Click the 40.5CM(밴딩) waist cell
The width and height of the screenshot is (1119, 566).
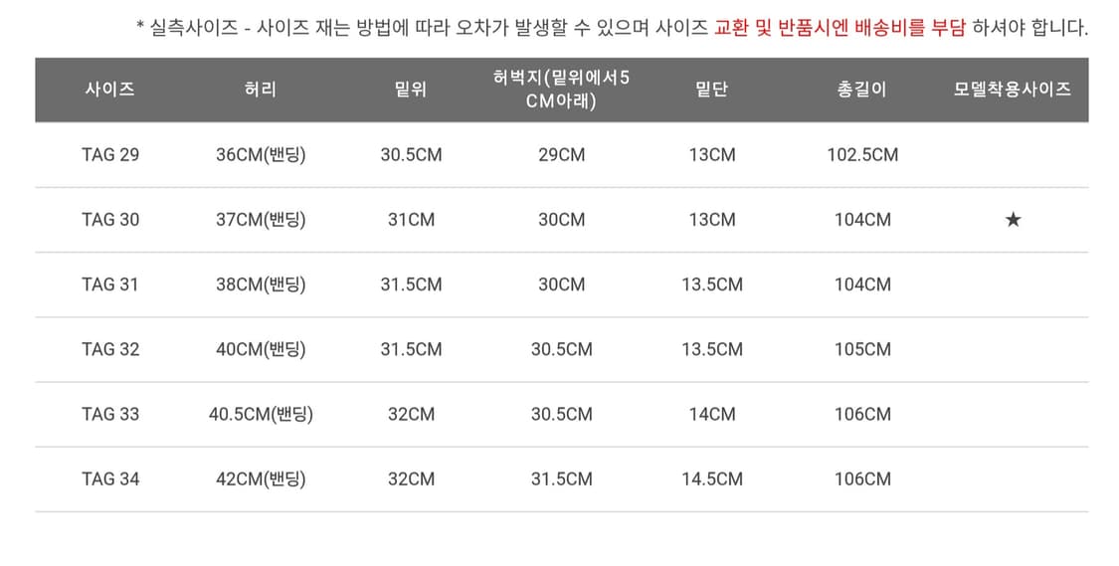tap(261, 414)
